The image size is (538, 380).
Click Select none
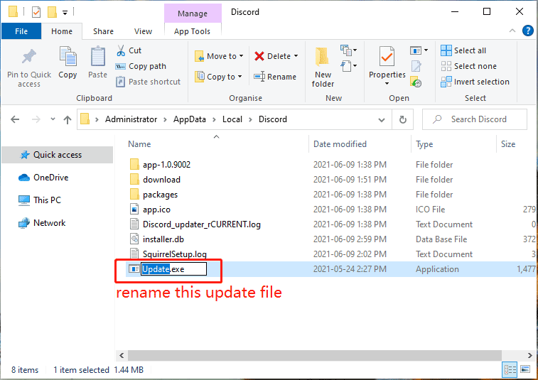pos(468,66)
